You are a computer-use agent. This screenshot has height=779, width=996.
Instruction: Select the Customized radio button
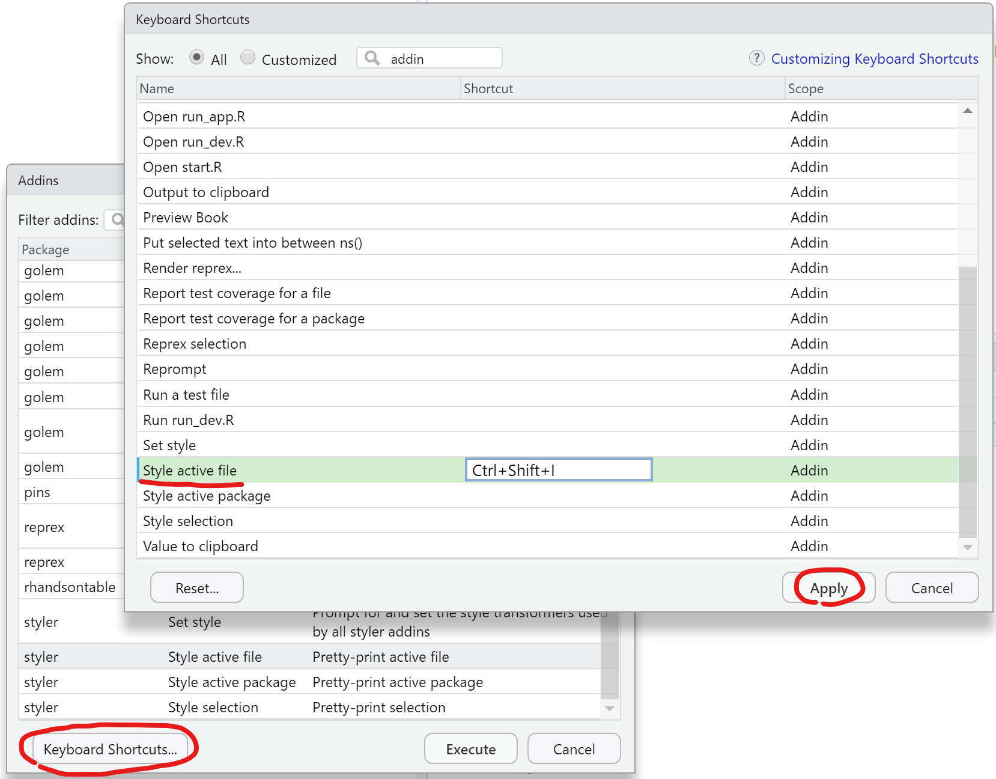247,58
